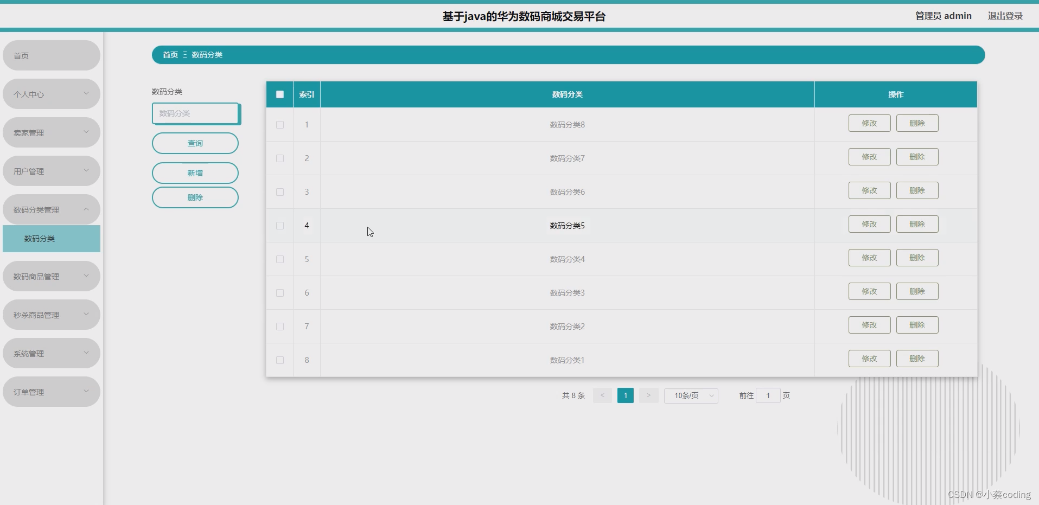The image size is (1039, 505).
Task: Click 修改 for 数码分类6
Action: click(x=870, y=190)
